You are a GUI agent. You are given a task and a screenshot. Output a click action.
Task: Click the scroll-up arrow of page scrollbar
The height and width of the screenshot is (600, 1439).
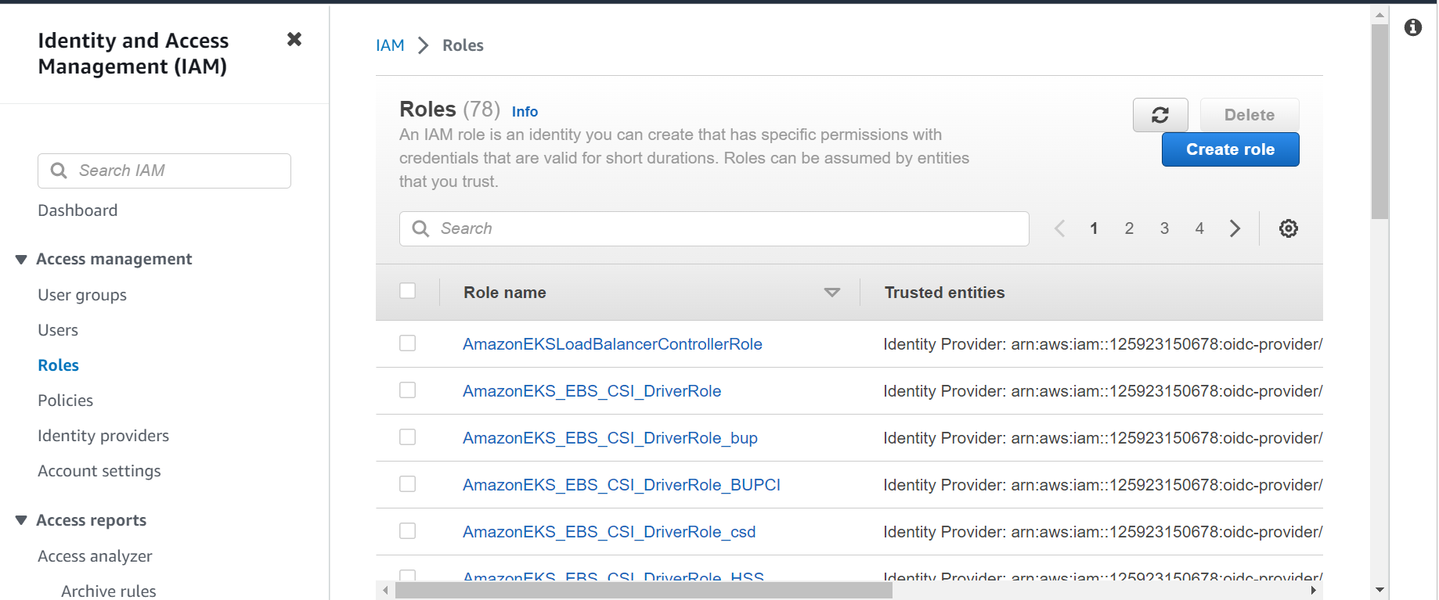click(1379, 14)
